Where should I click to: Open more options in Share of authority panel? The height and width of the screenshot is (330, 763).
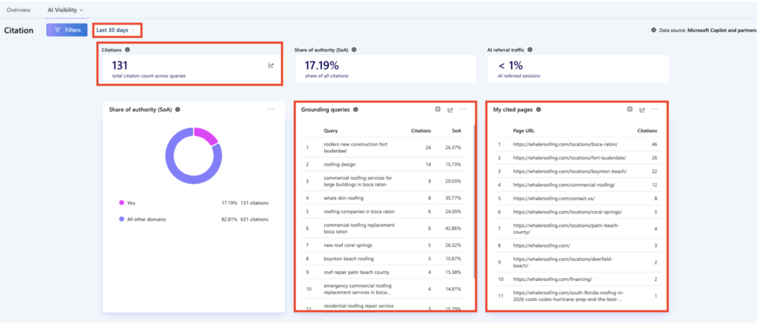point(270,109)
